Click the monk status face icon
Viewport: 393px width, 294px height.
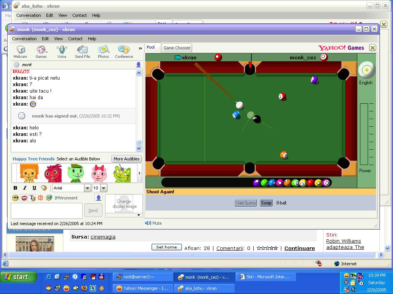[16, 65]
